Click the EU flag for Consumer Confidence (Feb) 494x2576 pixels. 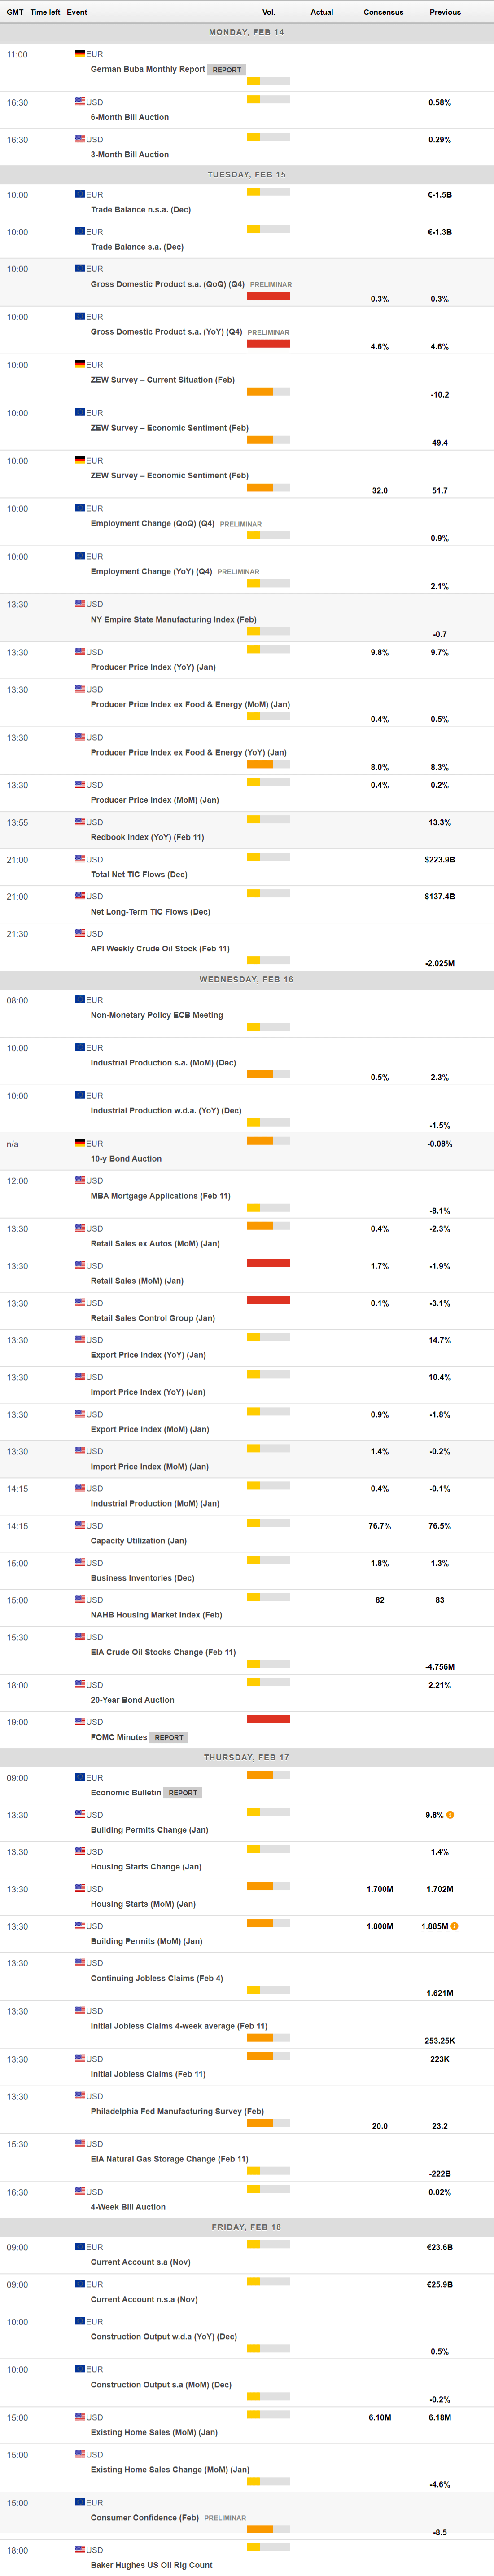[80, 2502]
